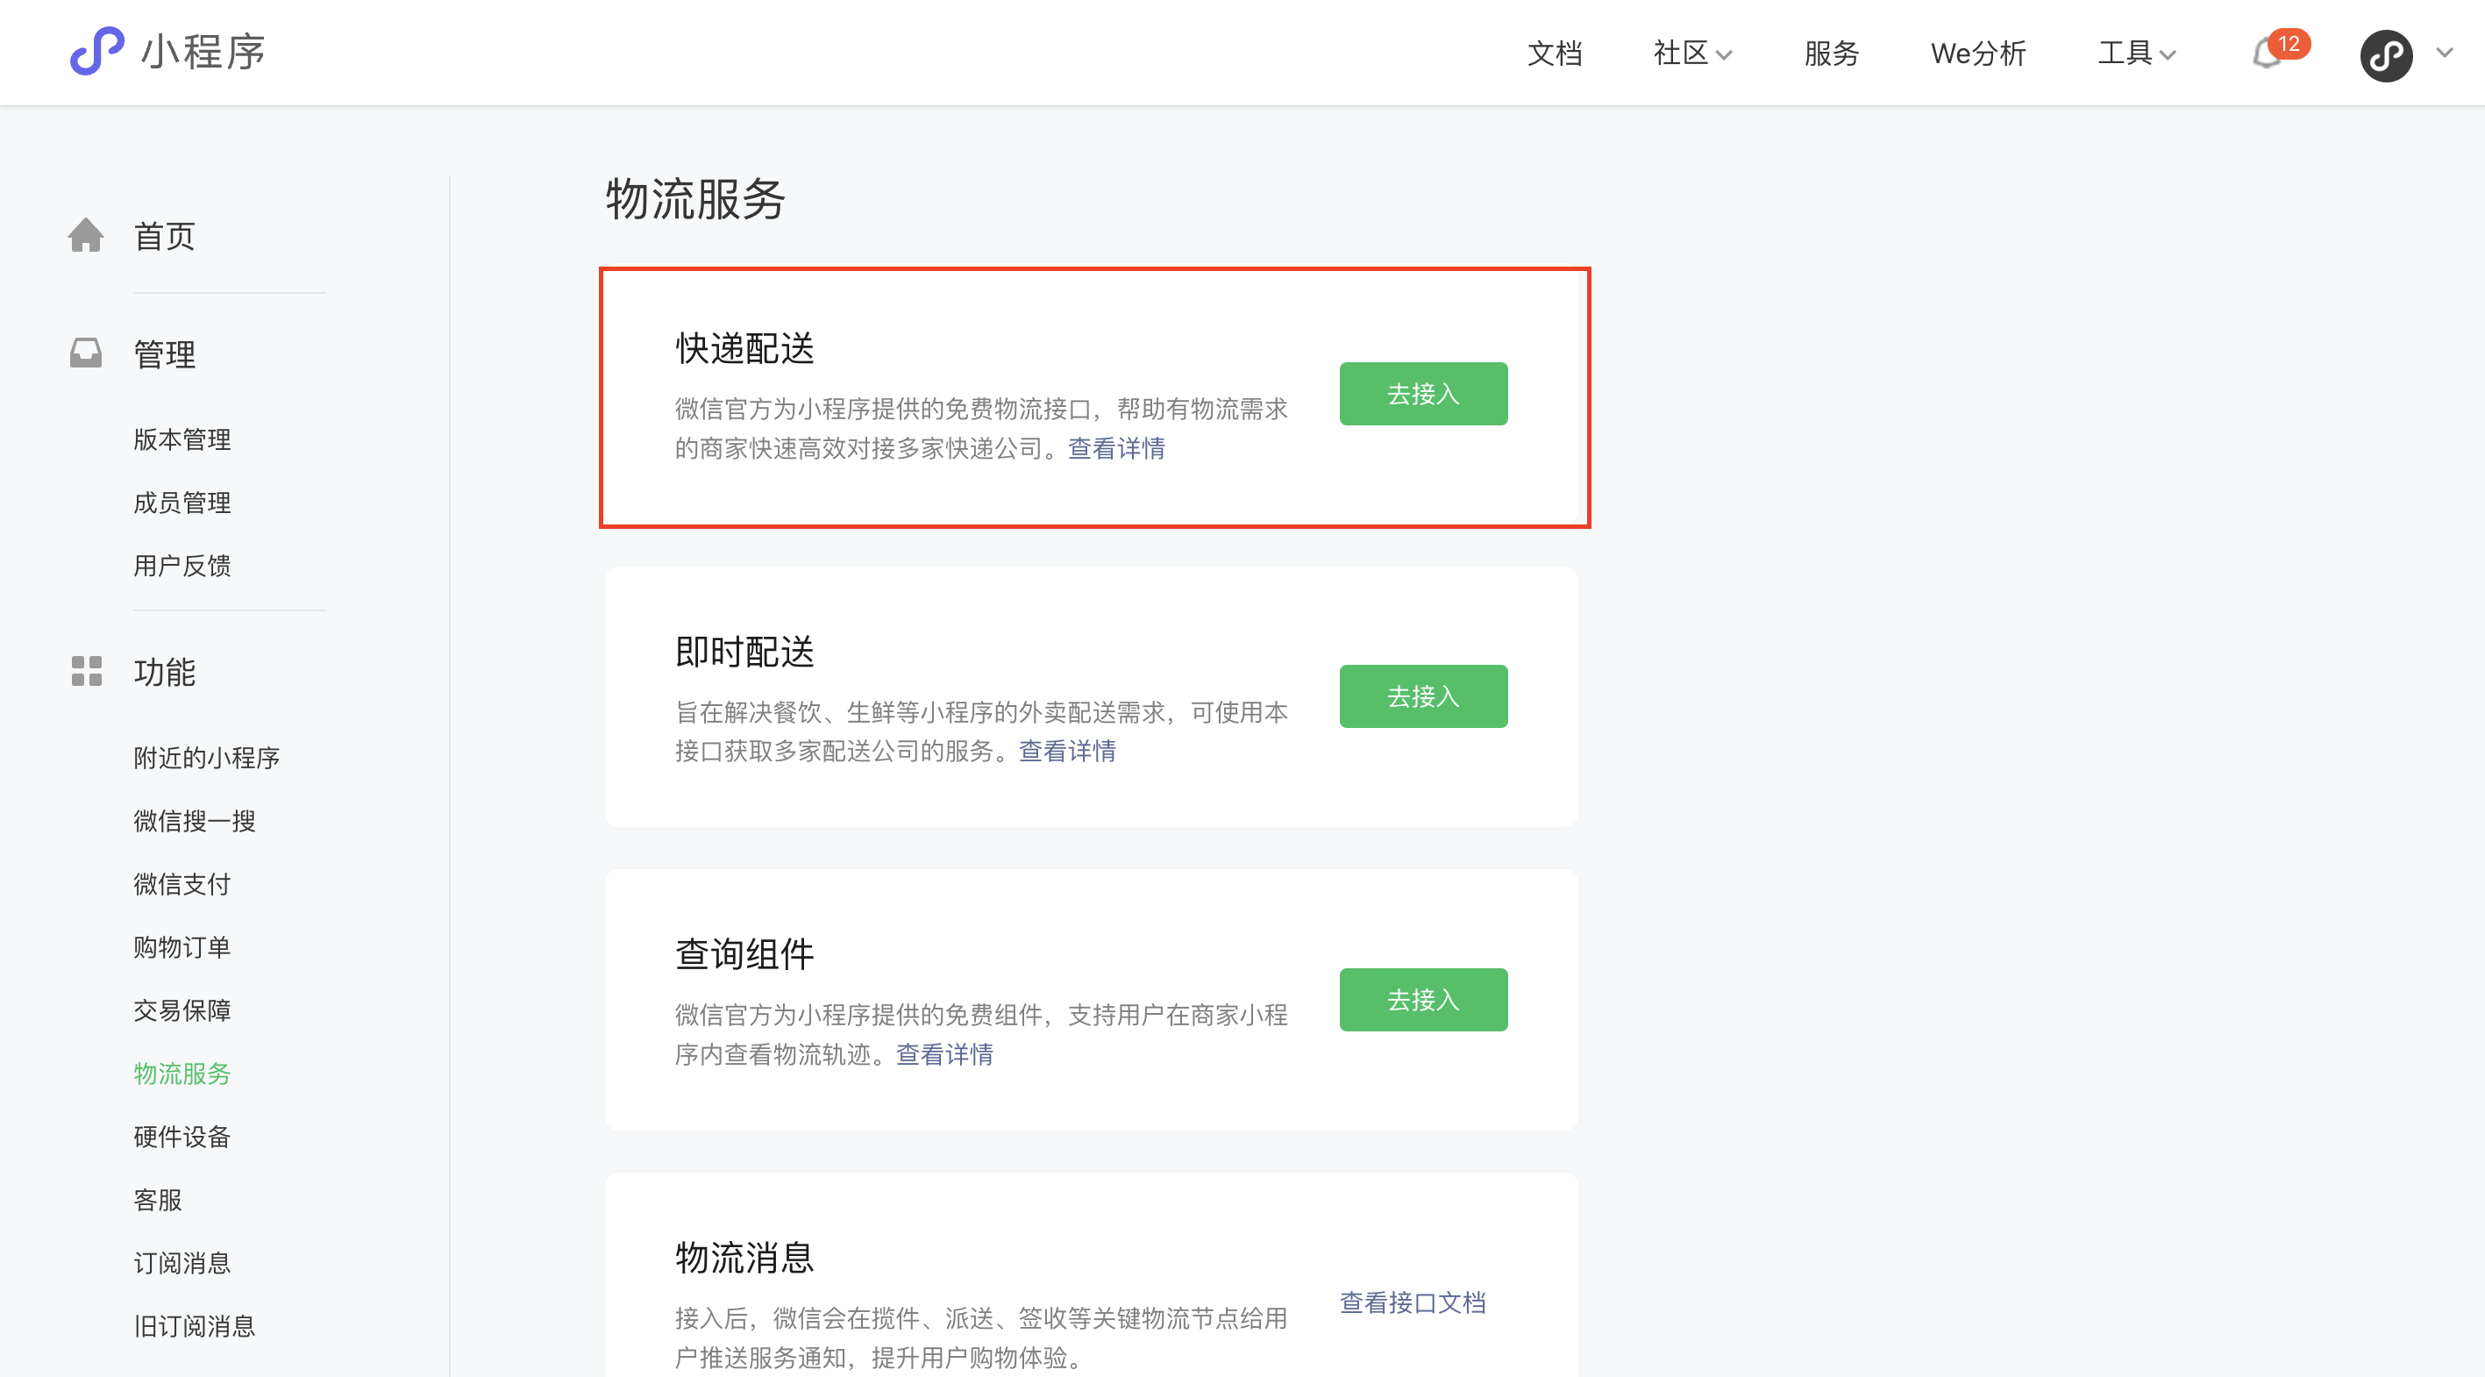Open 服务 in the top navigation

click(1831, 54)
